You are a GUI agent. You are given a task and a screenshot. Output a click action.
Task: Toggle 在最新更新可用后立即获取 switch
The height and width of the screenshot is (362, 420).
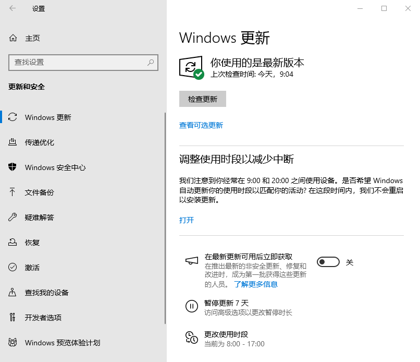[x=328, y=262]
